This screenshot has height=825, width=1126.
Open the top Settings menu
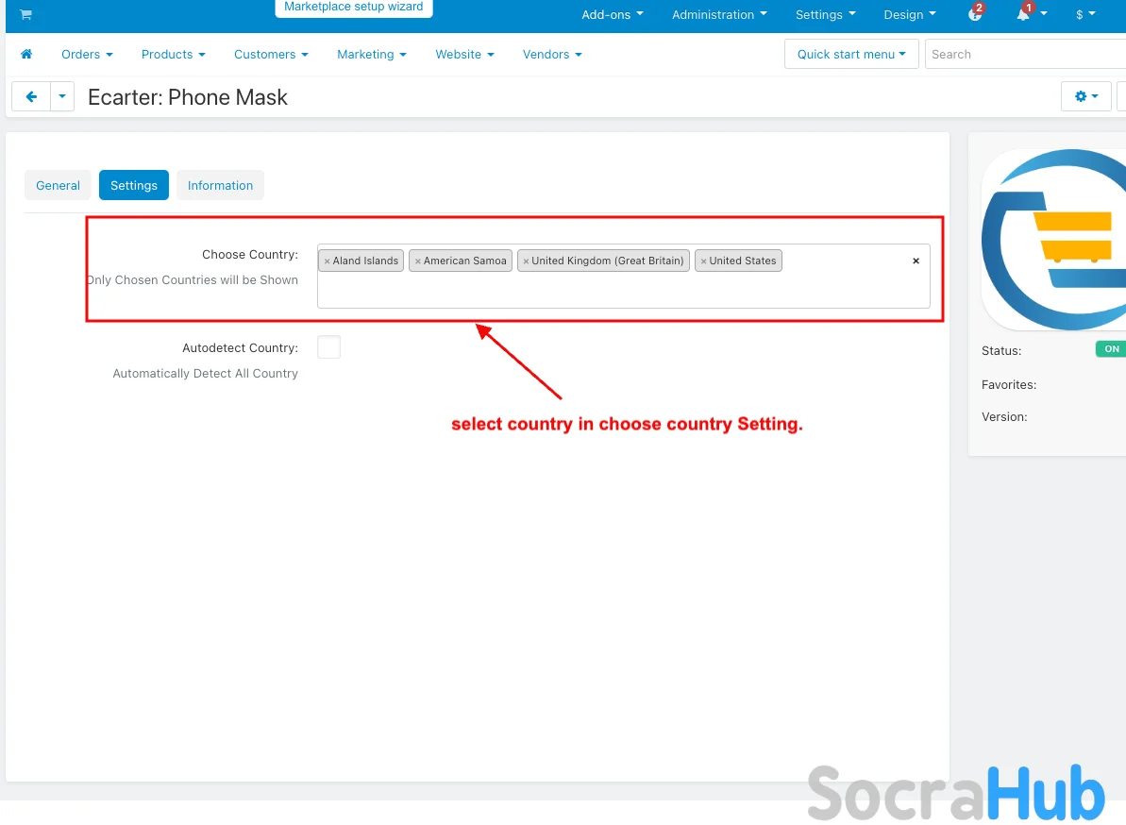click(825, 14)
